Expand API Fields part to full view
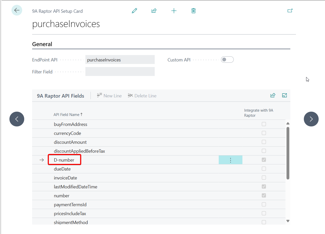The width and height of the screenshot is (325, 234). coord(284,95)
